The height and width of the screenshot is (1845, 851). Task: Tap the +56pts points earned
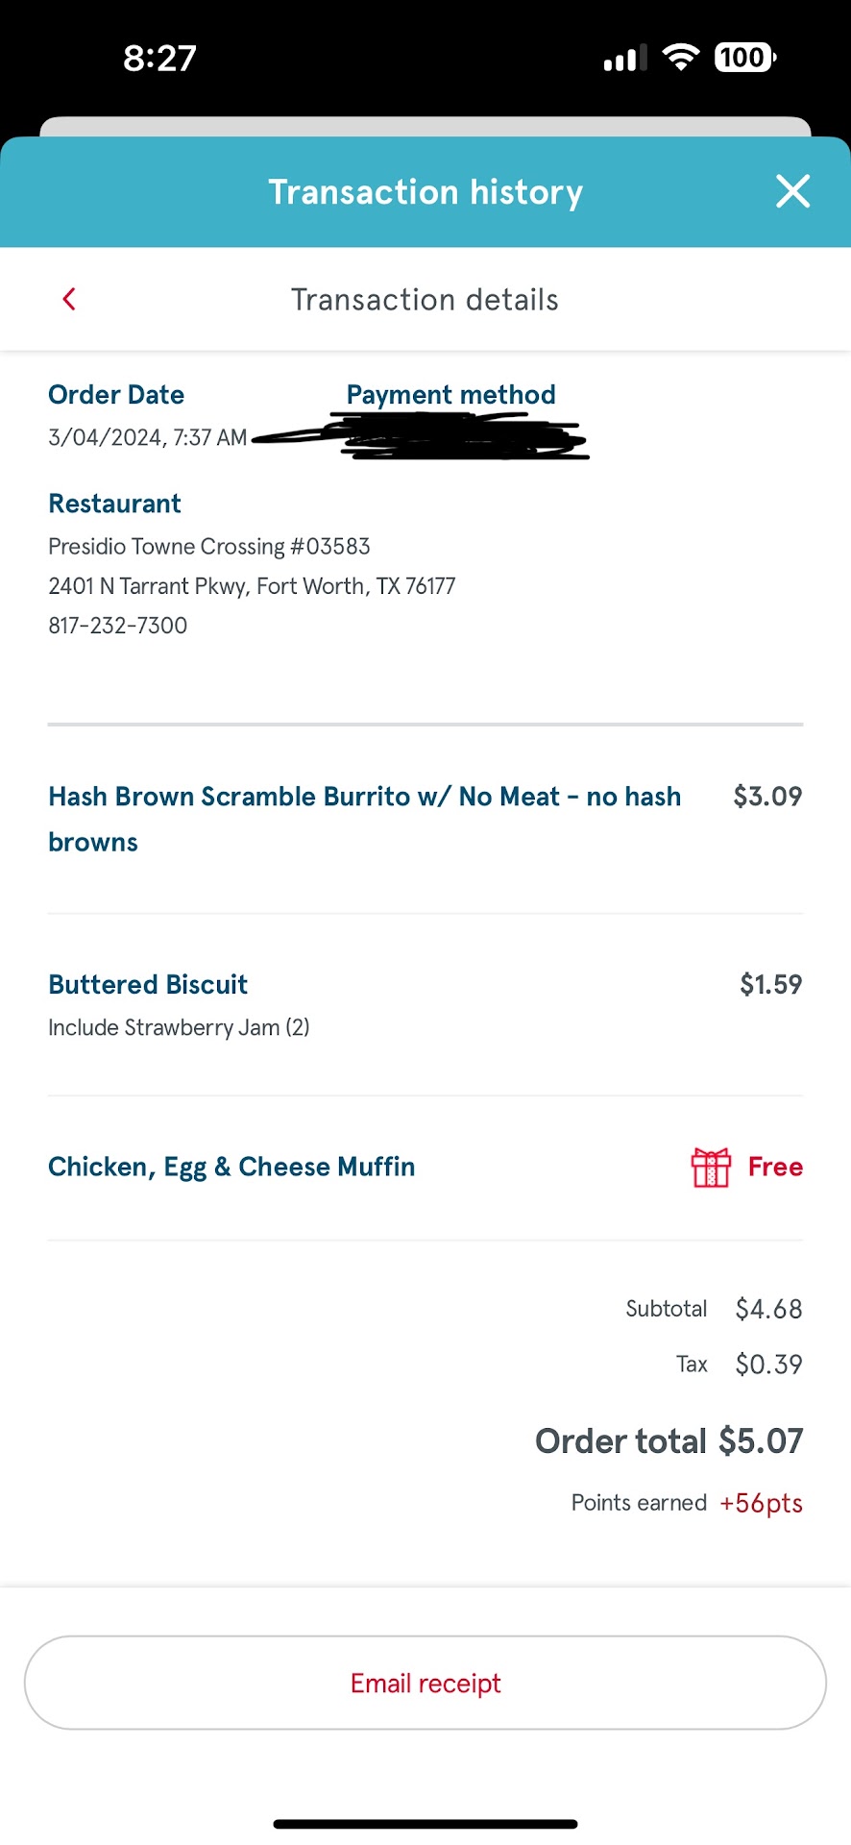[x=761, y=1503]
